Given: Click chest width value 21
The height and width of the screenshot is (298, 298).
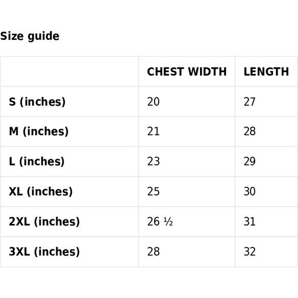Looking at the screenshot, I should click(x=153, y=131).
